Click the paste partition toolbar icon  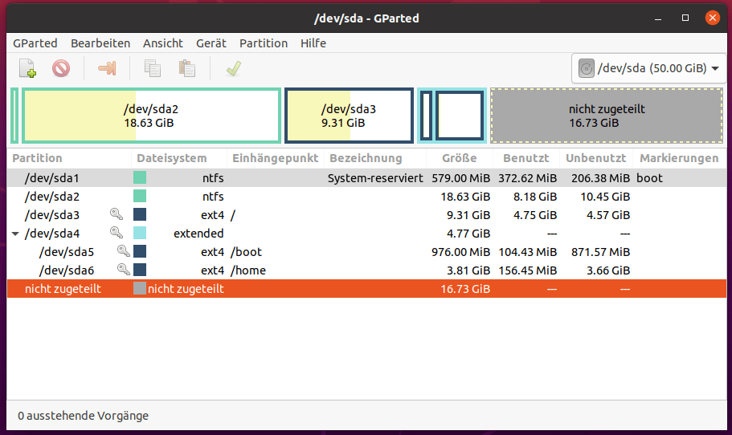tap(187, 69)
